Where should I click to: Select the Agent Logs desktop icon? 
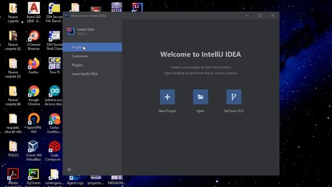coord(75,180)
